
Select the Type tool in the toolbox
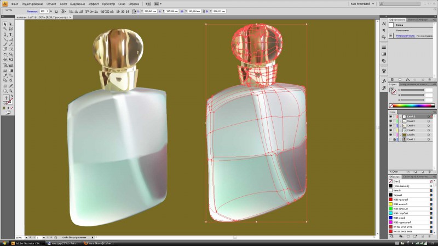pos(11,34)
